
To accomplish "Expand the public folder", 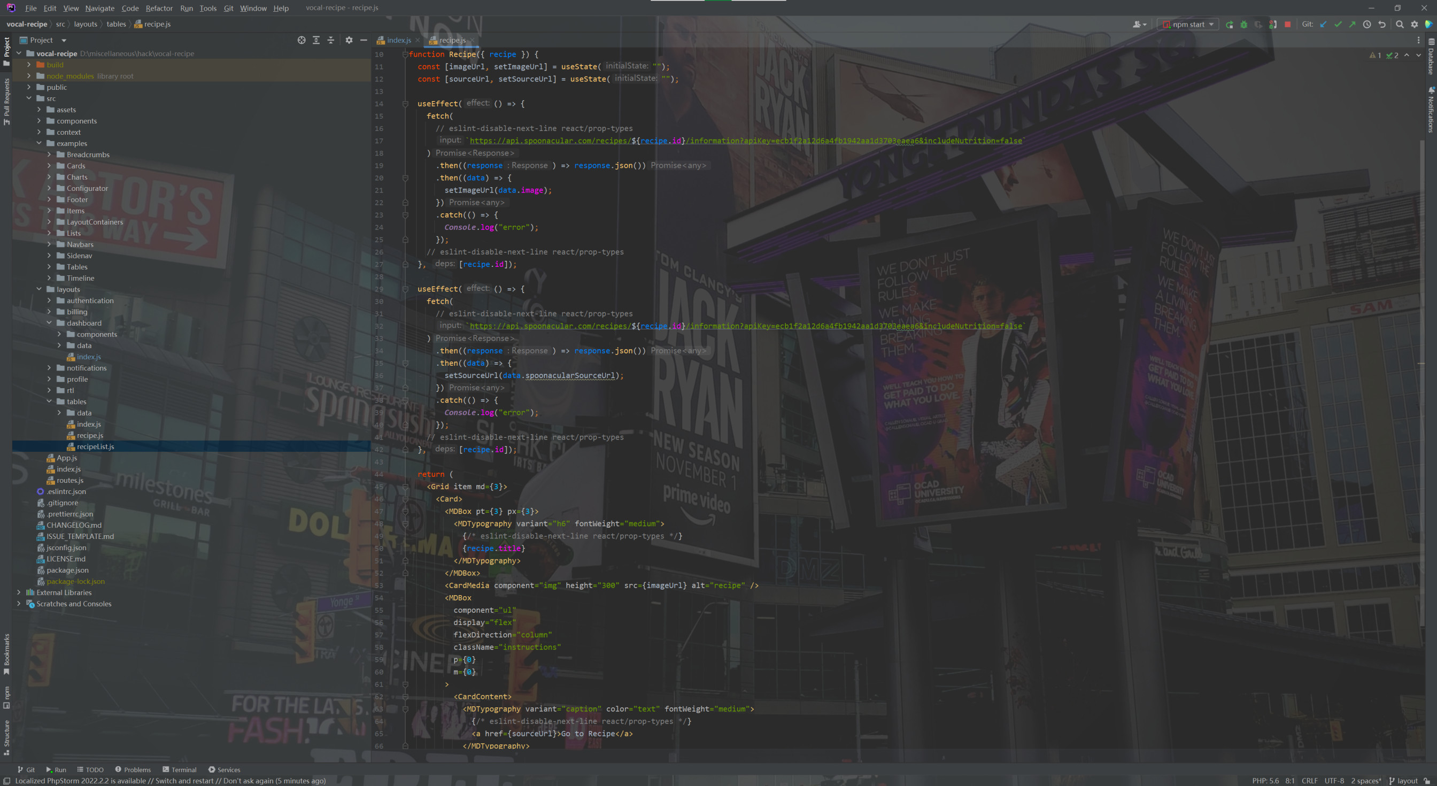I will click(29, 87).
